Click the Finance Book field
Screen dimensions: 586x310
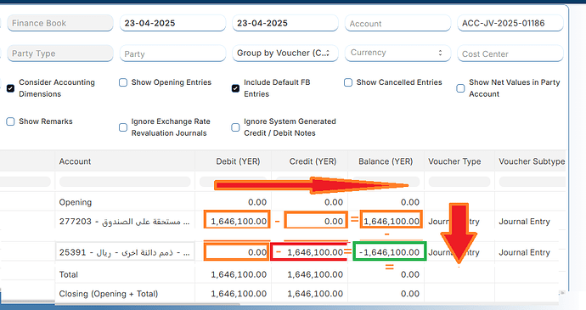pos(60,23)
